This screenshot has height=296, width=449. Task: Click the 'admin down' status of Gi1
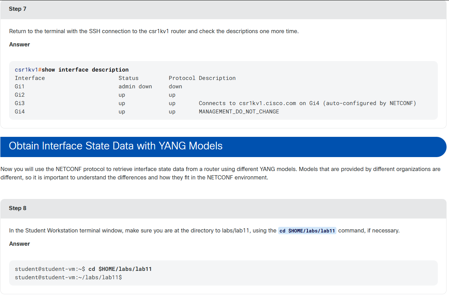(135, 87)
